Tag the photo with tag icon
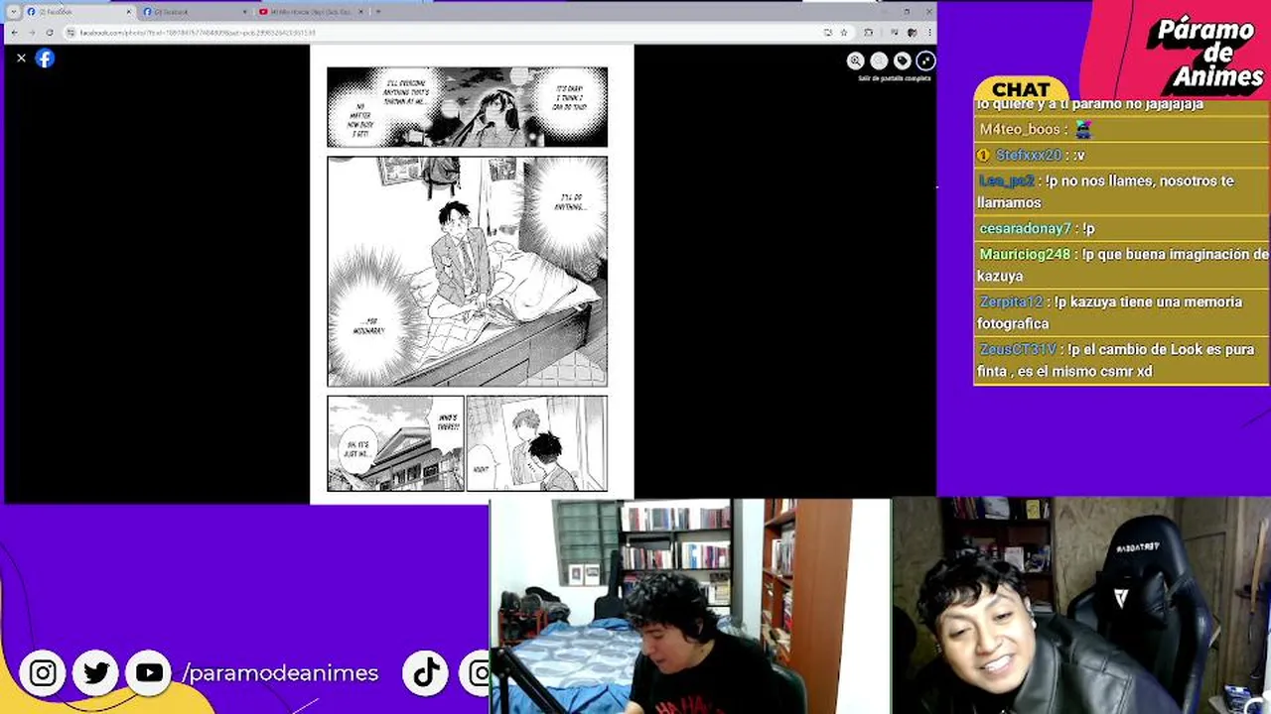1271x714 pixels. coord(902,60)
